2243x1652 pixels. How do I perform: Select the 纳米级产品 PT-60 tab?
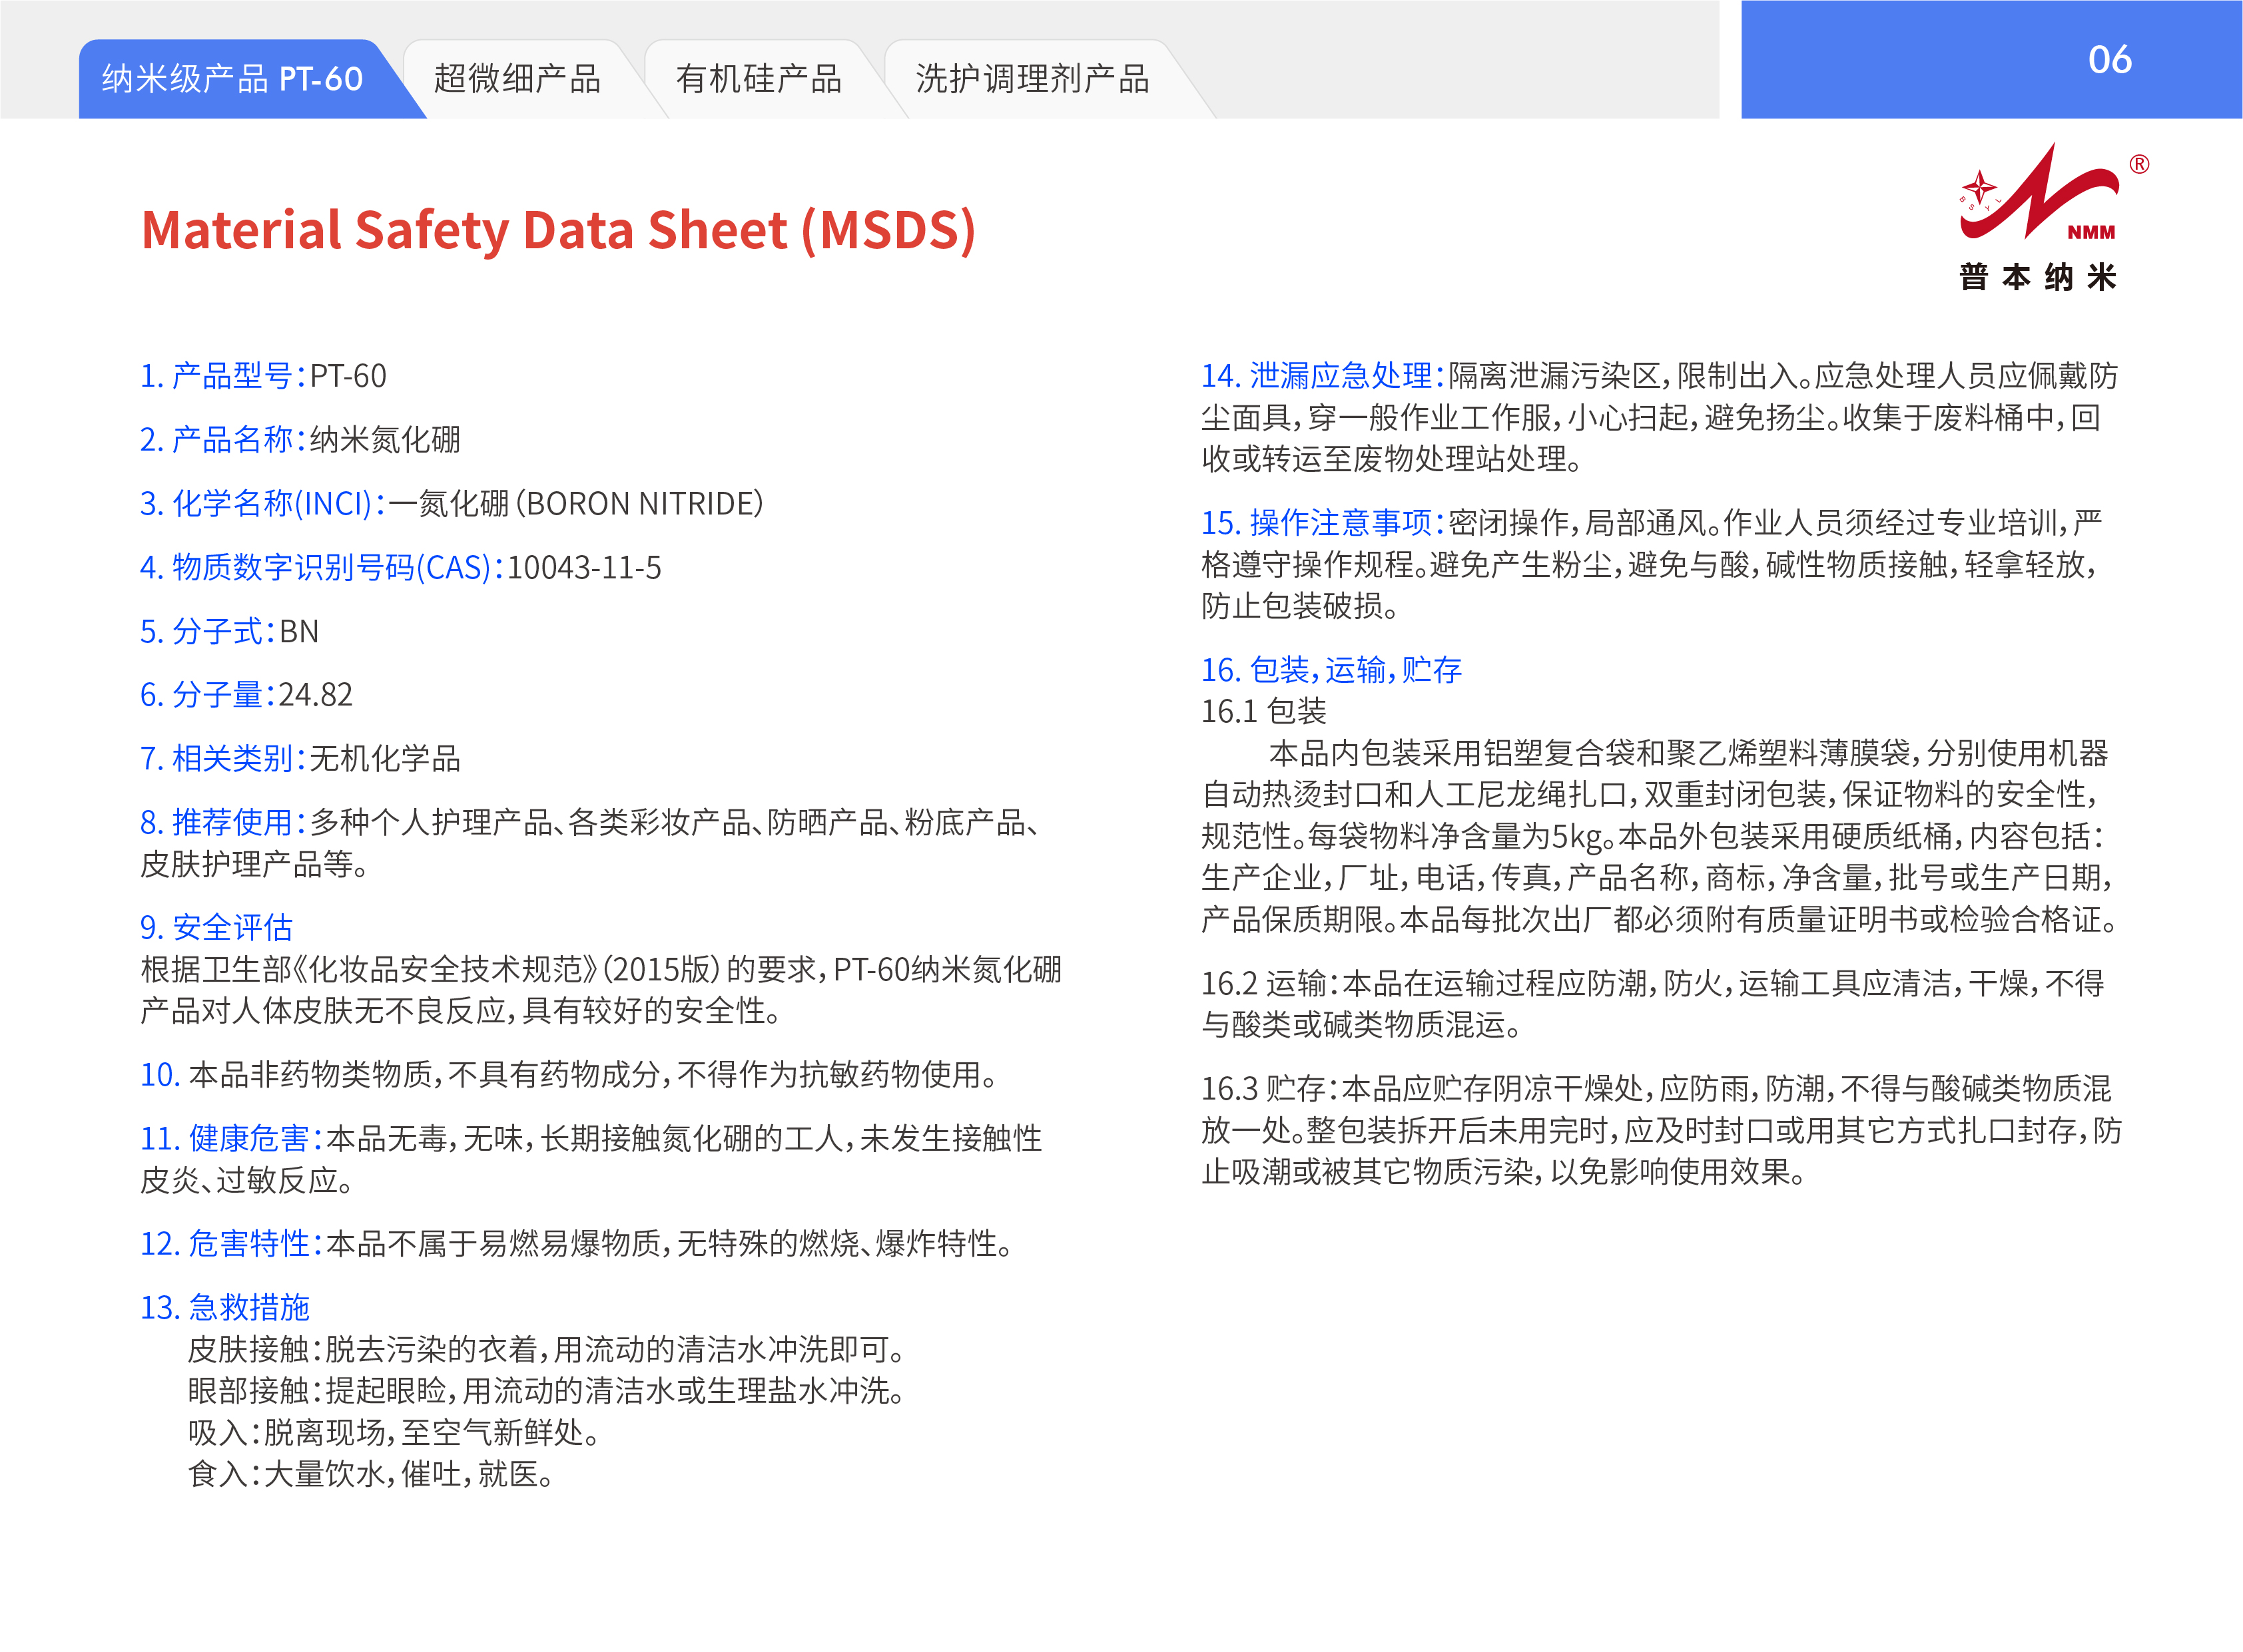click(x=232, y=79)
